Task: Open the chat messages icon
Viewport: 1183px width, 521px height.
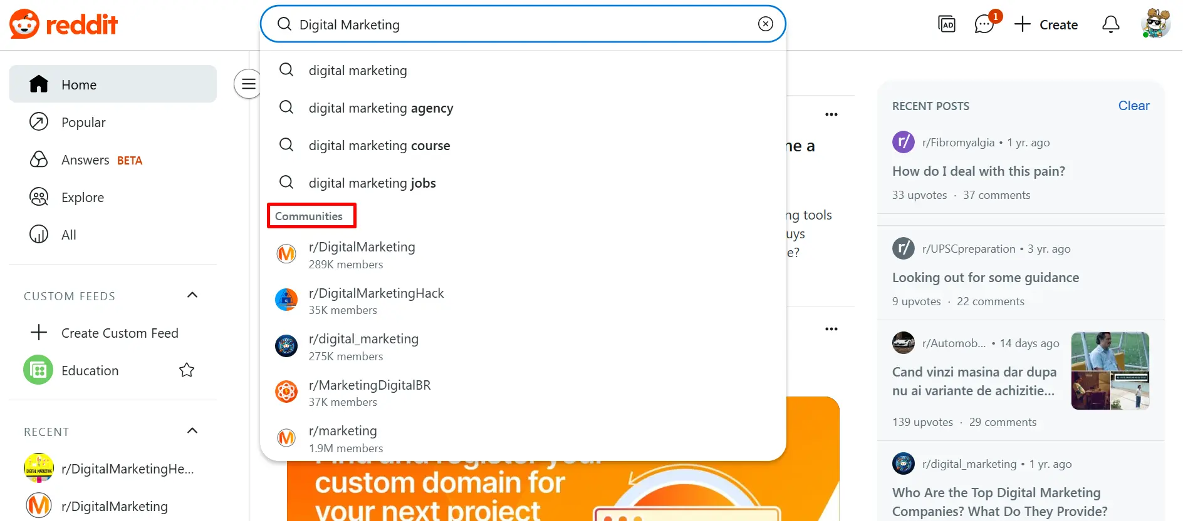Action: click(x=984, y=24)
